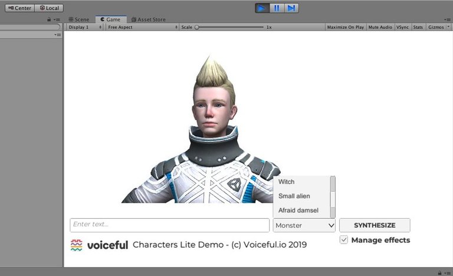Pause the game with the Pause button
Viewport: 453px width, 276px height.
[277, 8]
